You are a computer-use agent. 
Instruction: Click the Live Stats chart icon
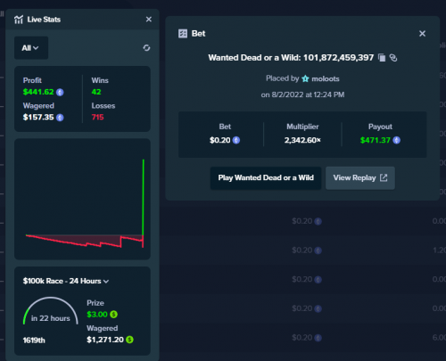coord(19,20)
